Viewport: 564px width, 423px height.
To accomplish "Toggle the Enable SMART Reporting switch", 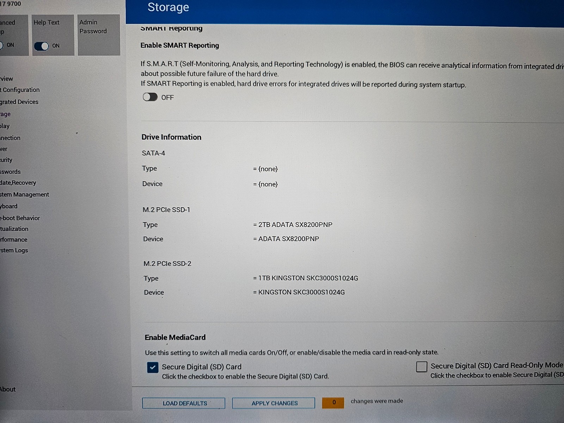I will pos(150,97).
